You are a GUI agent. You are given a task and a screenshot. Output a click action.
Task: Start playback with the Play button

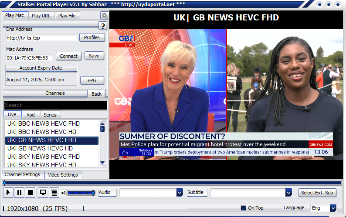[x=8, y=193]
